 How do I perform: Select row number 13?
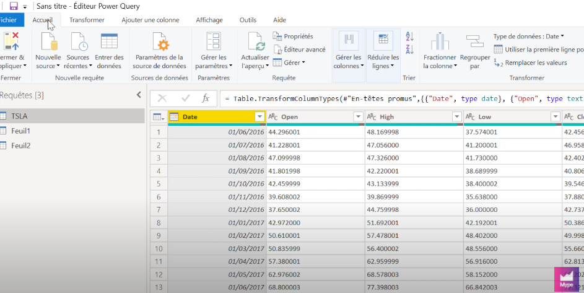coord(159,287)
